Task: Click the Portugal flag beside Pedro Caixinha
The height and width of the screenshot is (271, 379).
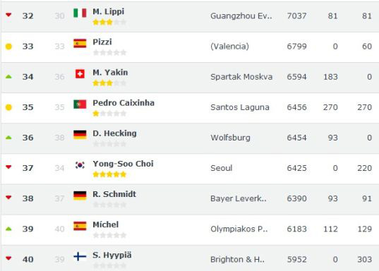Action: pos(80,104)
